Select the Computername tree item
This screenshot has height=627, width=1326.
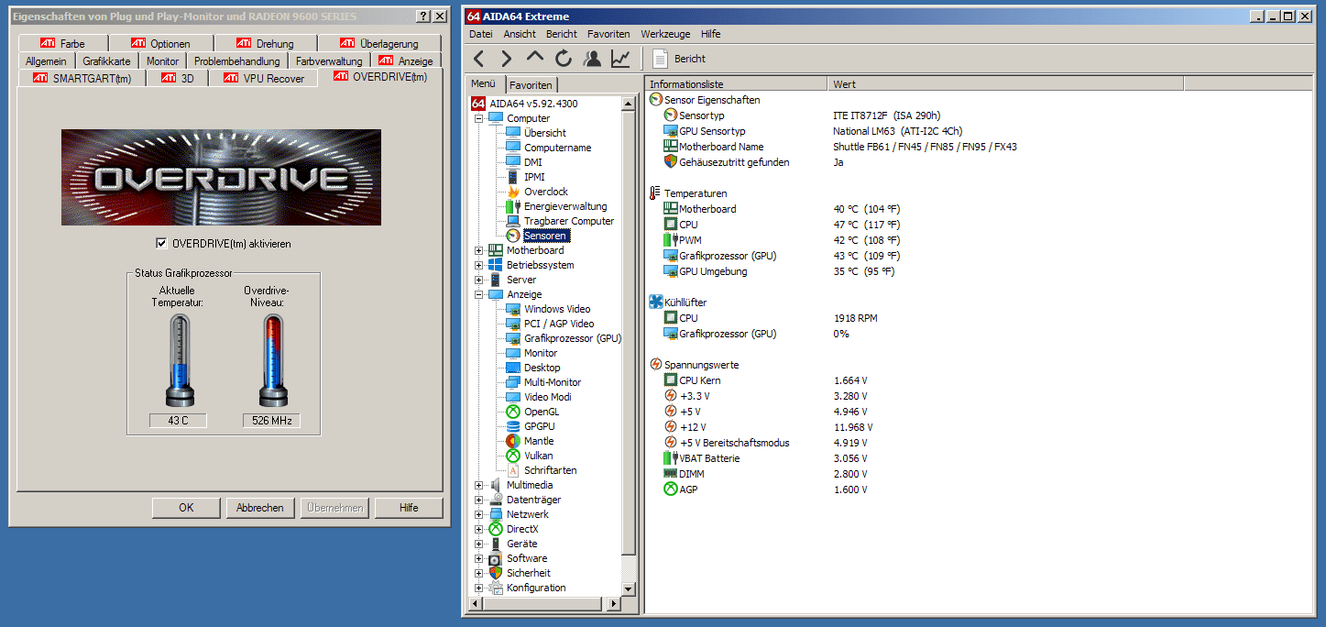point(558,148)
